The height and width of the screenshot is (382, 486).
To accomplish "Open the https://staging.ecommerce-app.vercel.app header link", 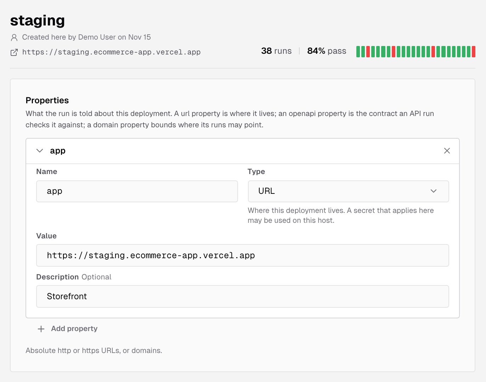I will coord(111,52).
